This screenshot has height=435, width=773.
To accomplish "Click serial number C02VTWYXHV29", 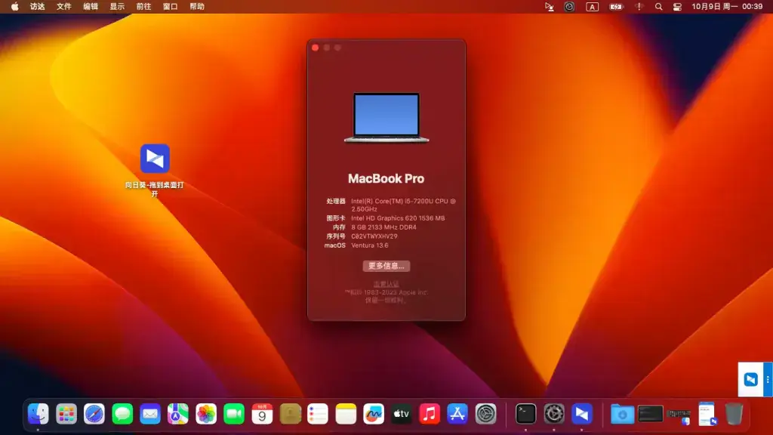I will pyautogui.click(x=374, y=236).
